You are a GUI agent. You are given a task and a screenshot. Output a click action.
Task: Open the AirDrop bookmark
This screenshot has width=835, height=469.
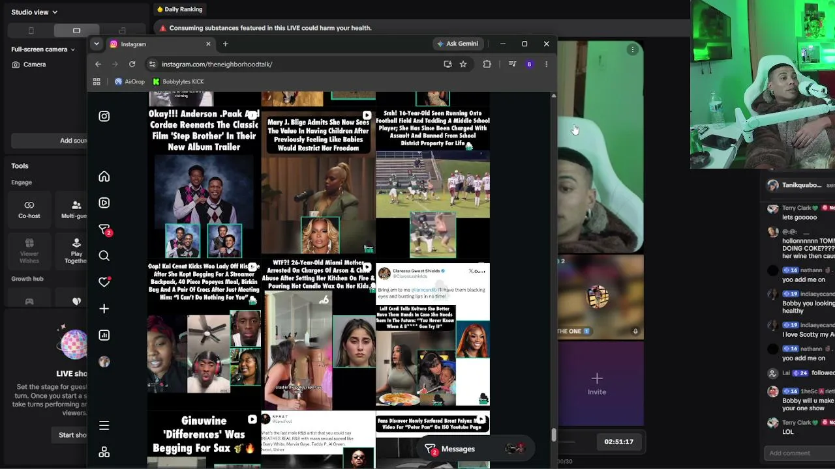point(130,81)
